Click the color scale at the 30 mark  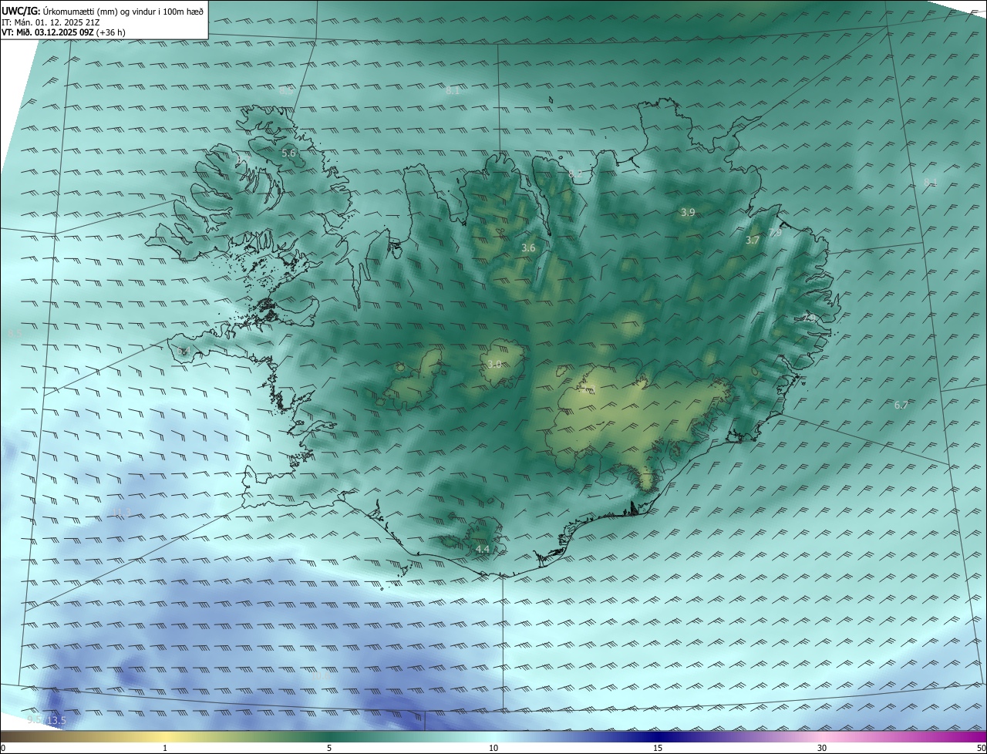822,737
